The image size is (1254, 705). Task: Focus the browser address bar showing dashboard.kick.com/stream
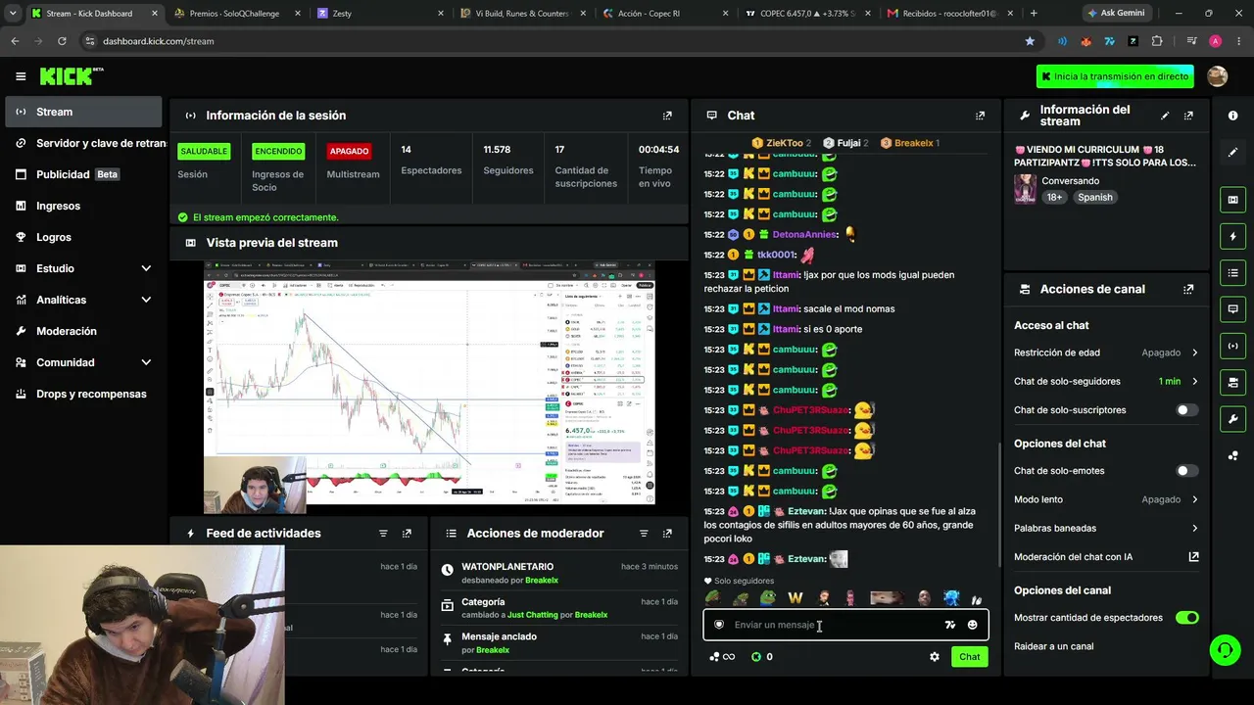549,41
